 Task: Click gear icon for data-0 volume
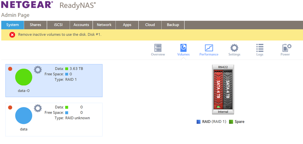pyautogui.click(x=38, y=70)
